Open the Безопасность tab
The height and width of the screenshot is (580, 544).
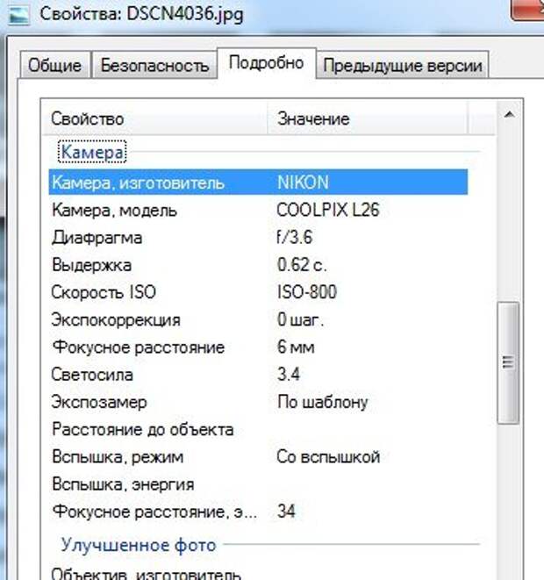tap(154, 66)
